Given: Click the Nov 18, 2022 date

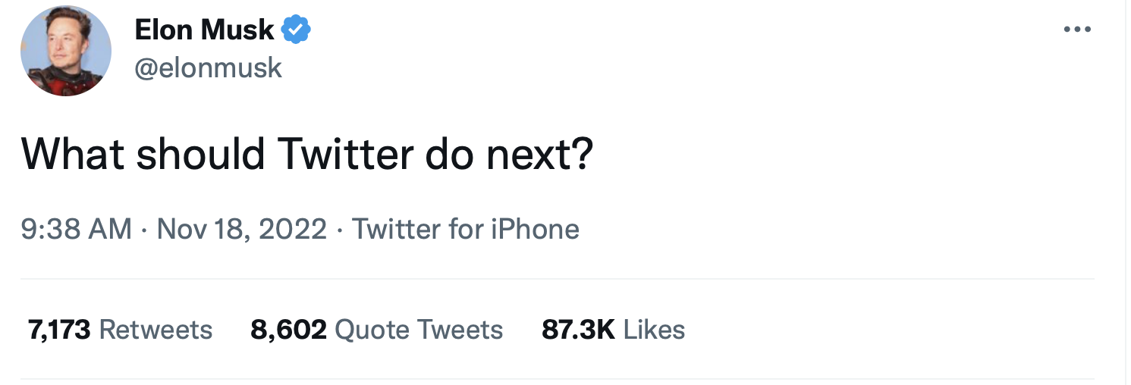Looking at the screenshot, I should pos(241,229).
